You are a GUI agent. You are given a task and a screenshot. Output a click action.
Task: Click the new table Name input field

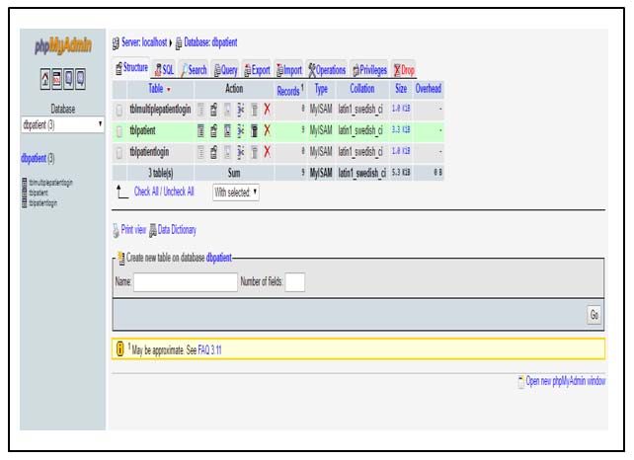click(x=185, y=282)
